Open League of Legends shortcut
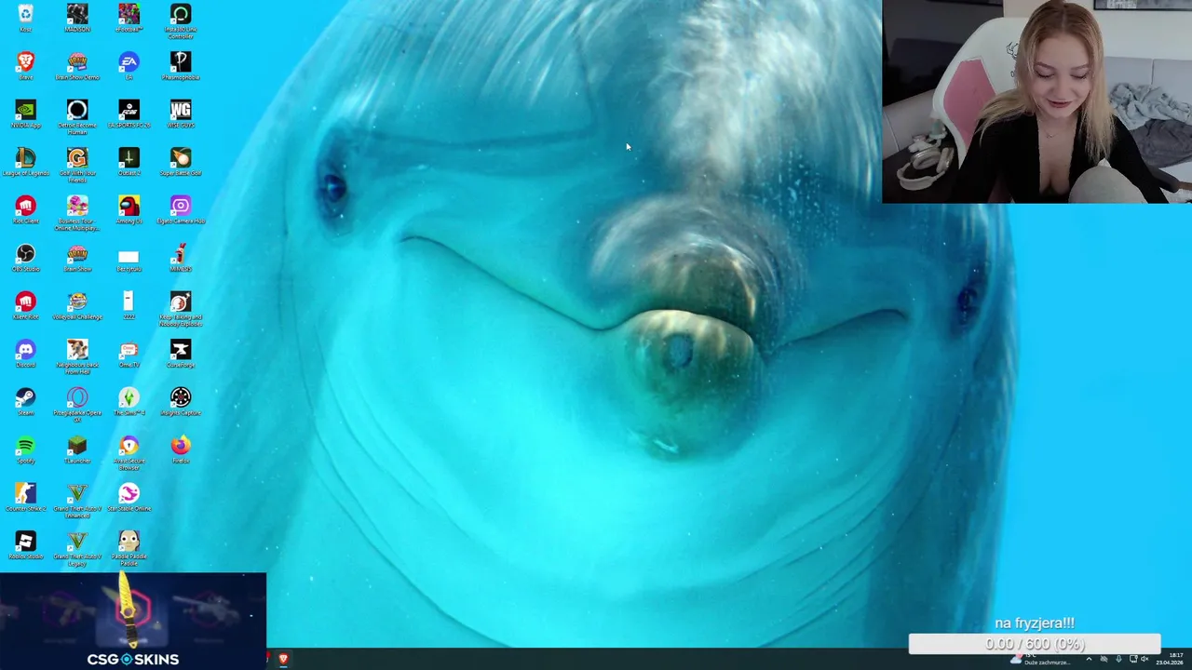Image resolution: width=1192 pixels, height=670 pixels. pos(25,162)
